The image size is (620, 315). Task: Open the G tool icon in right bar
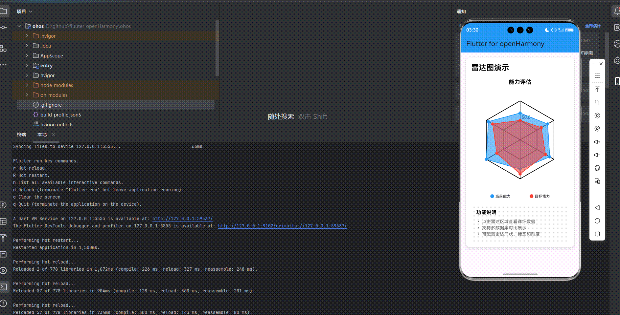click(x=617, y=28)
